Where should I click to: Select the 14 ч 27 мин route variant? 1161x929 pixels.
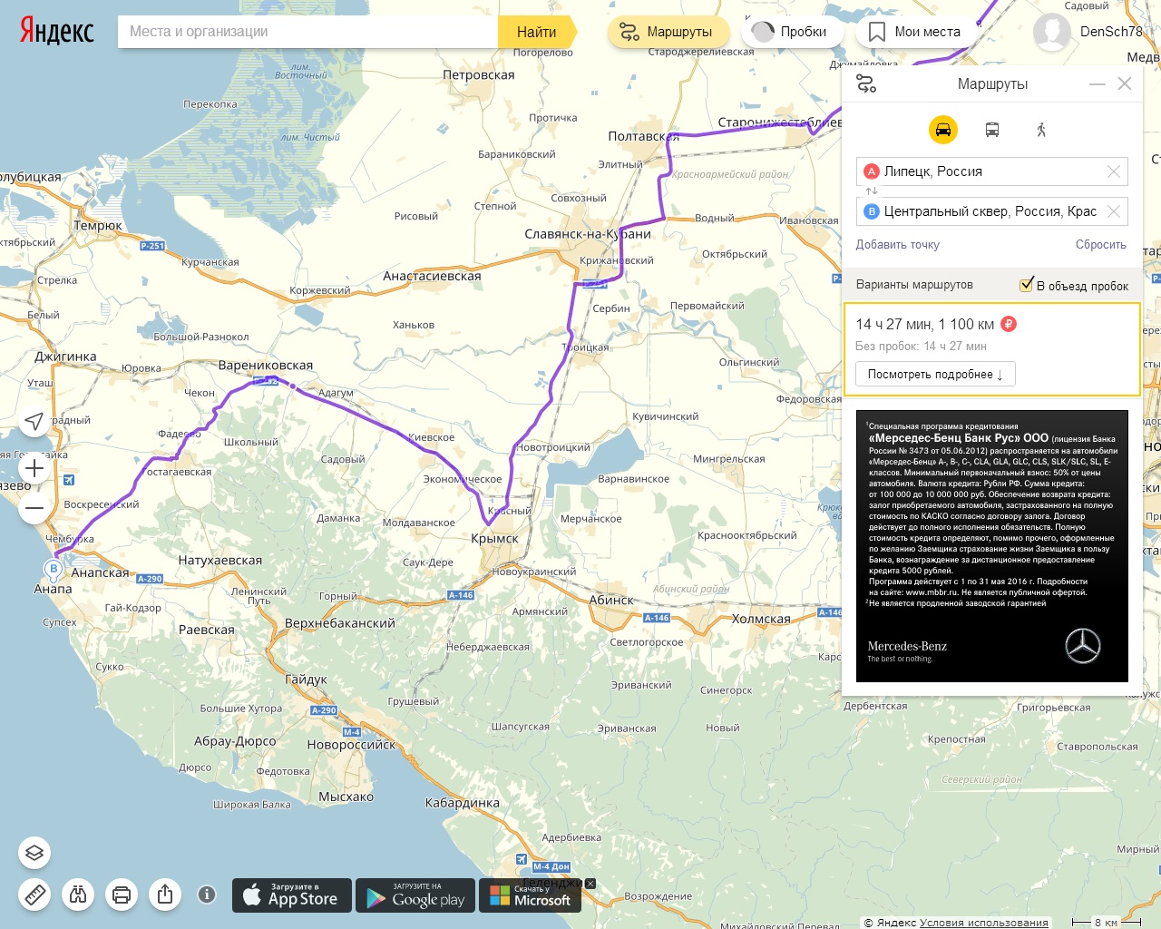pos(992,349)
